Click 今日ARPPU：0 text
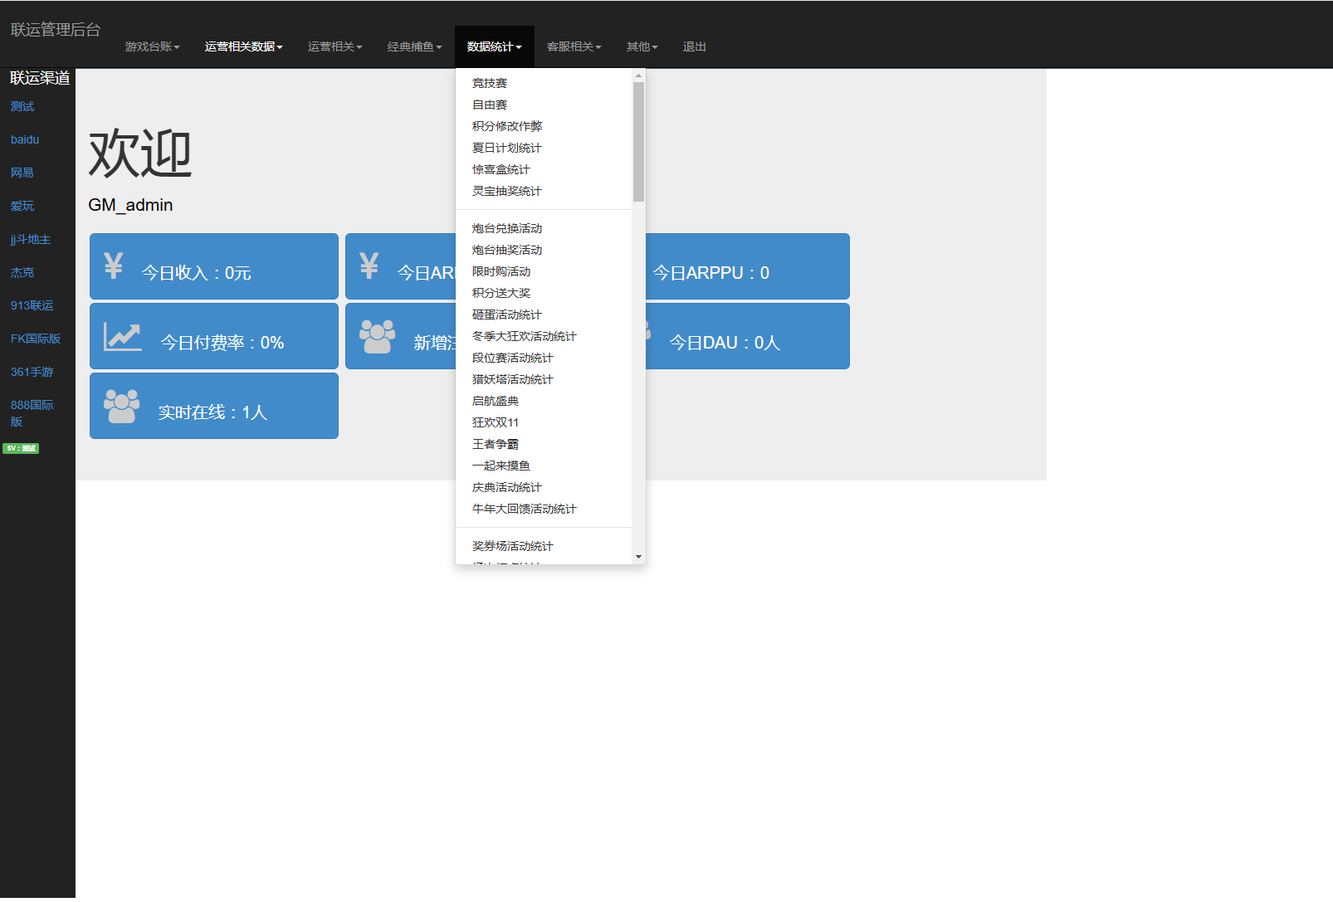Image resolution: width=1333 pixels, height=902 pixels. click(x=711, y=273)
